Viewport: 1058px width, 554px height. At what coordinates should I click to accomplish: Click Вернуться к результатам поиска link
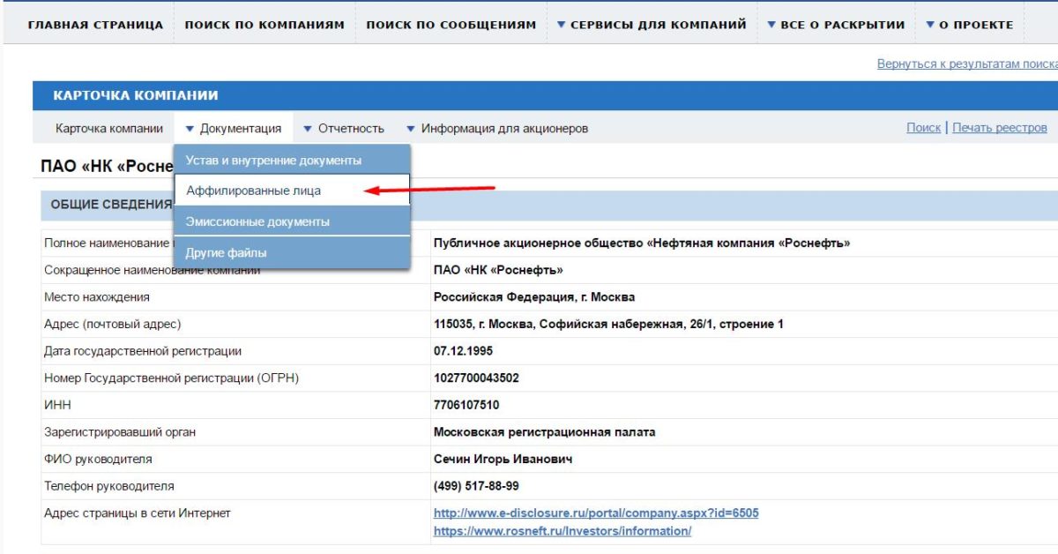click(x=967, y=64)
